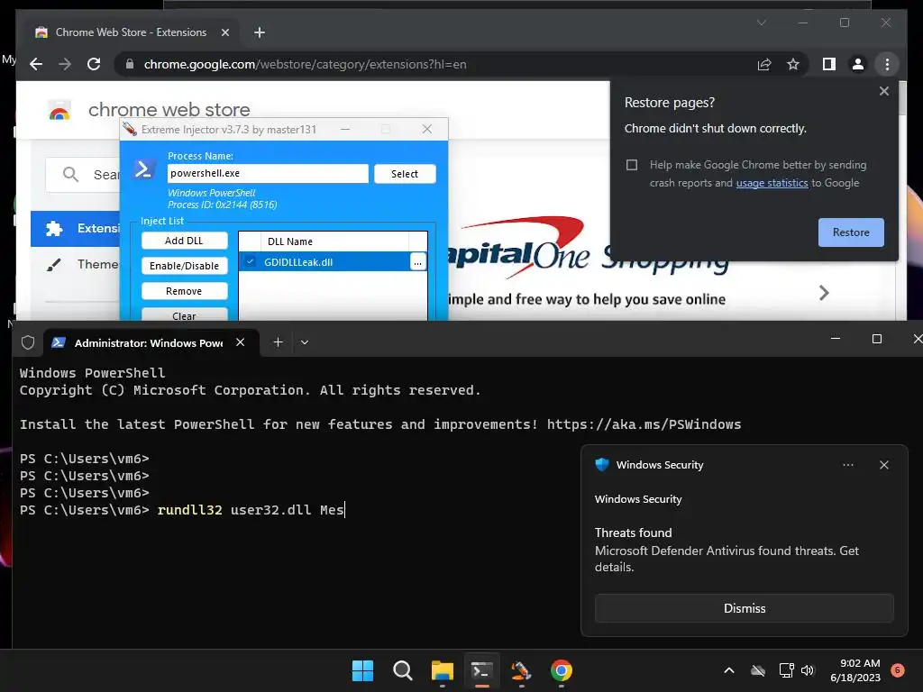Click the share page icon in address bar

[x=764, y=64]
